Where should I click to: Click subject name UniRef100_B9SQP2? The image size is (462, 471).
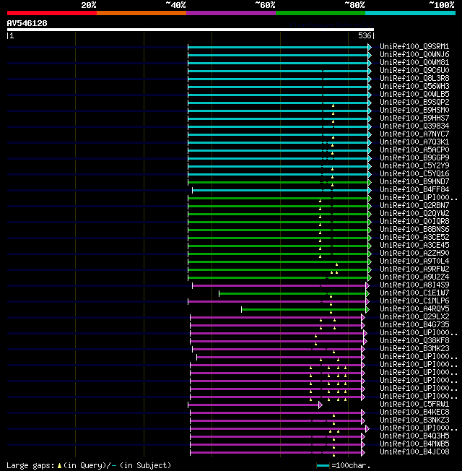414,102
